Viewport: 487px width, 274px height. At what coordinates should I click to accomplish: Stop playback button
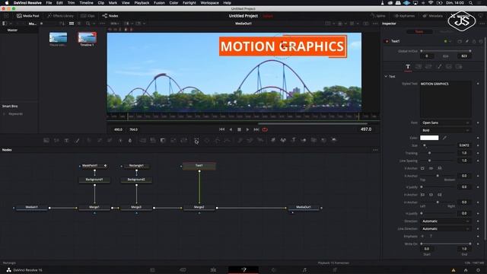tap(239, 129)
